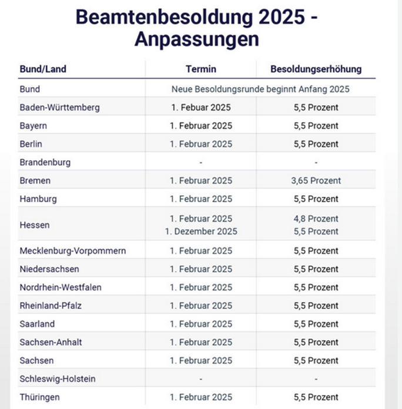Image resolution: width=402 pixels, height=409 pixels.
Task: Click the Termin column header
Action: [201, 69]
